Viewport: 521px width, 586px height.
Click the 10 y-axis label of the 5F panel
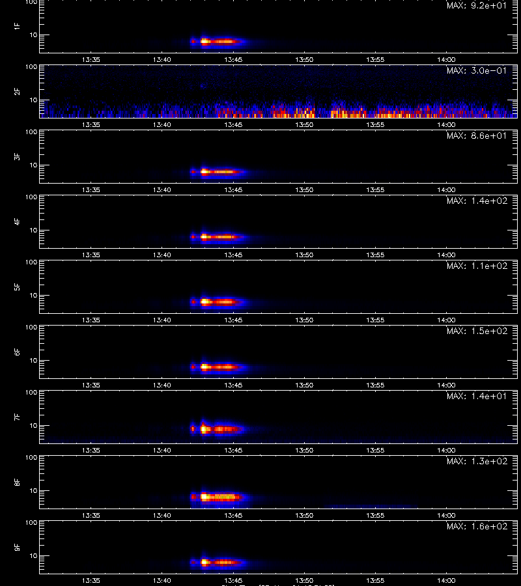33,295
